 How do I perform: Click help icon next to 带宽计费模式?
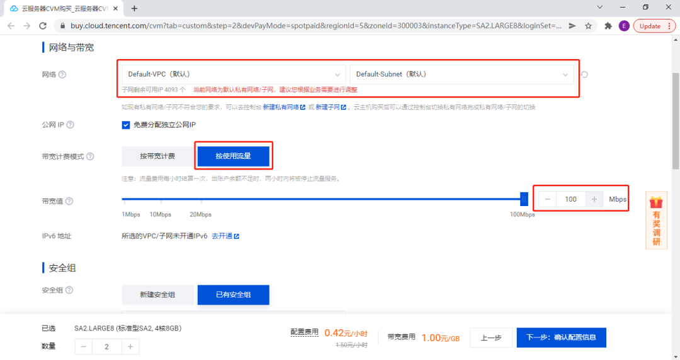pyautogui.click(x=90, y=156)
